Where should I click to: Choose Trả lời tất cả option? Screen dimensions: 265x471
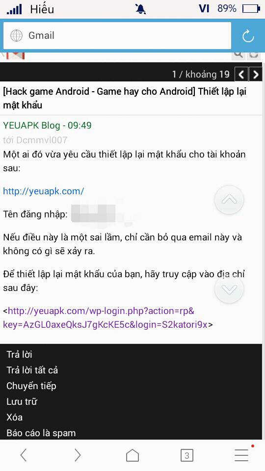32,370
